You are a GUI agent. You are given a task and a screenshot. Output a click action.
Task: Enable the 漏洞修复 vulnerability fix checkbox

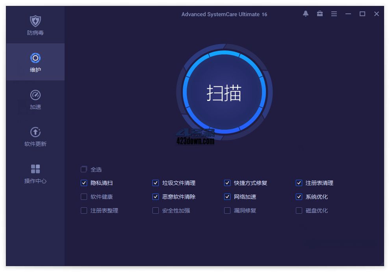(x=227, y=211)
